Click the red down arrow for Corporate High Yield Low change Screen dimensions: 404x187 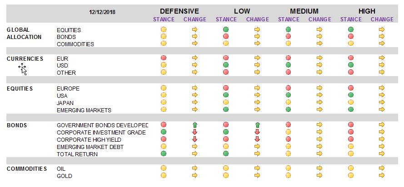coord(257,139)
